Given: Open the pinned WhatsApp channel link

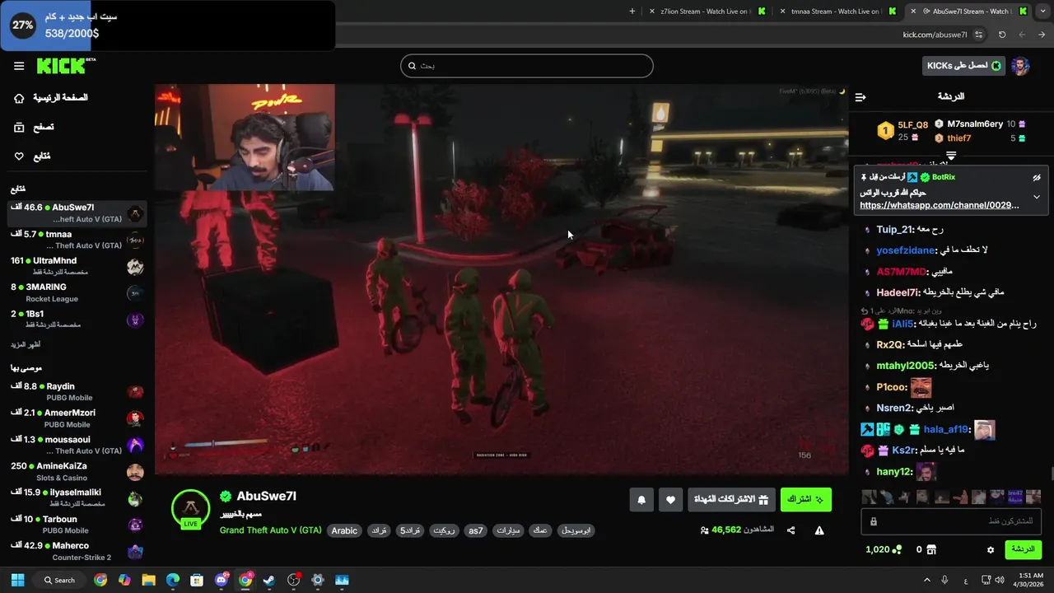Looking at the screenshot, I should pyautogui.click(x=940, y=205).
